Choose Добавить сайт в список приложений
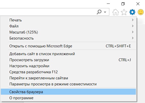Screen dimensions: 145x103 pyautogui.click(x=68, y=54)
